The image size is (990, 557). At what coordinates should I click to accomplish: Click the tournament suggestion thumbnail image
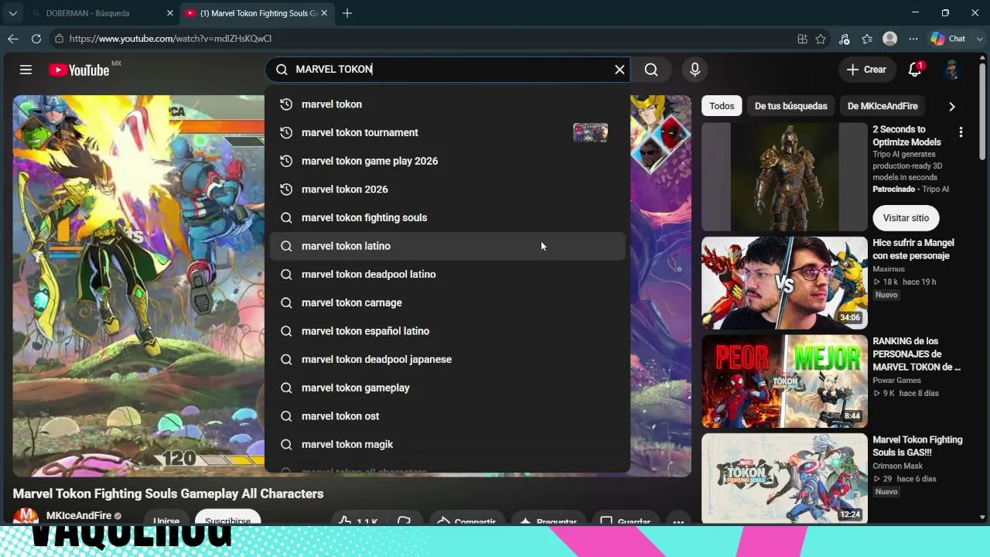pyautogui.click(x=590, y=132)
